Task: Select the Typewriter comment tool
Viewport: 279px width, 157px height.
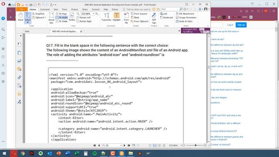Action: 106,17
